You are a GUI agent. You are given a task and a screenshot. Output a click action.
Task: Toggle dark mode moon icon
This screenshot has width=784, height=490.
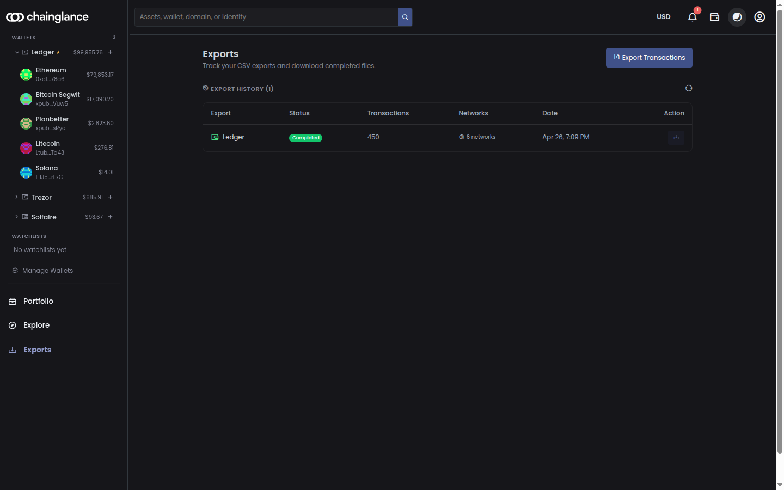pyautogui.click(x=737, y=17)
